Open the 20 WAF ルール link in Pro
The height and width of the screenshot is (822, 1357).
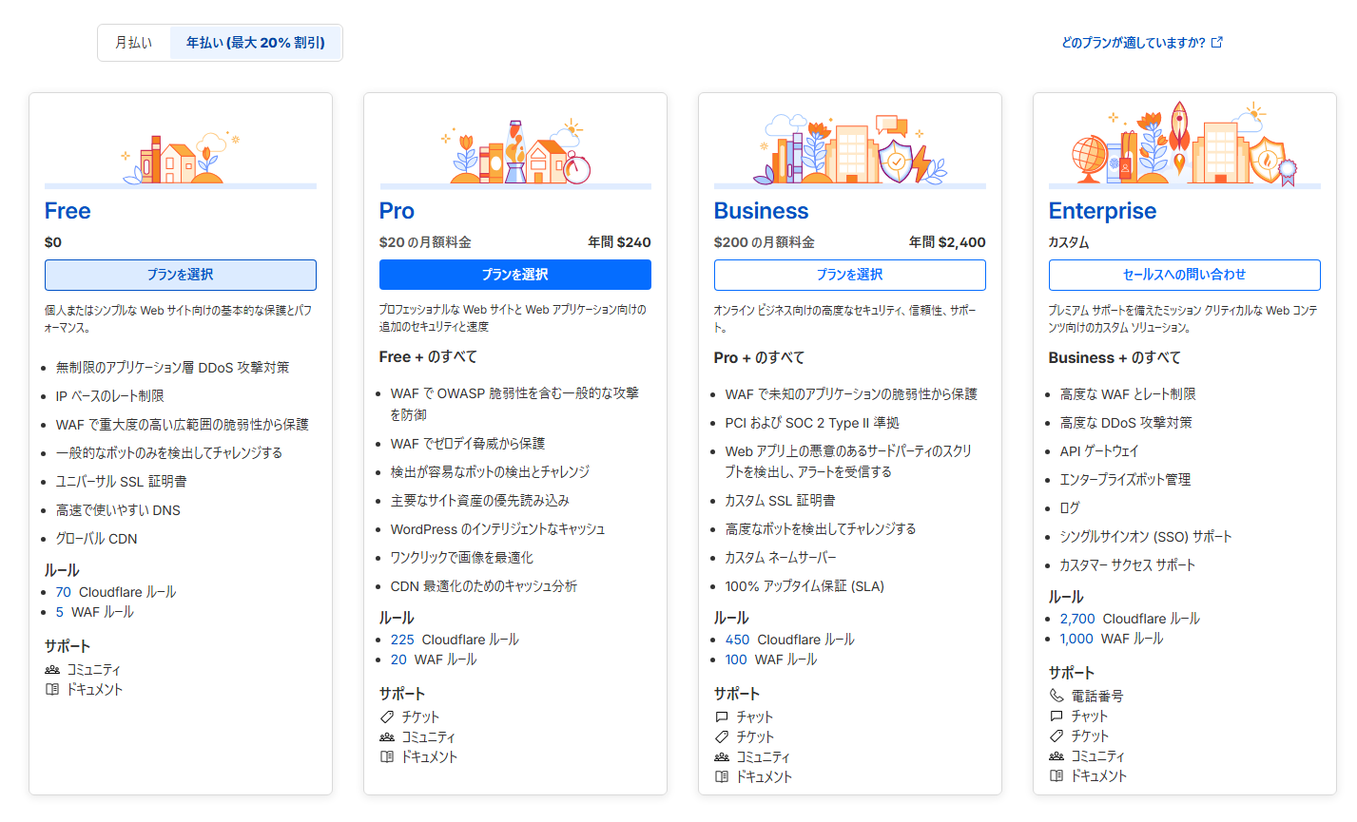coord(397,660)
